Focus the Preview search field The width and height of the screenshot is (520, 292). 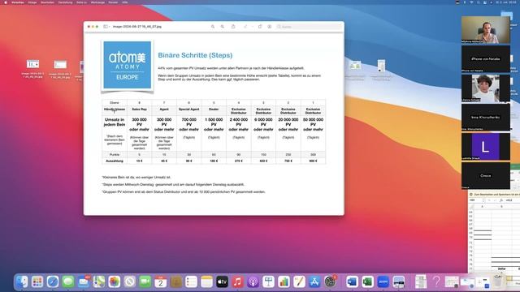[308, 27]
